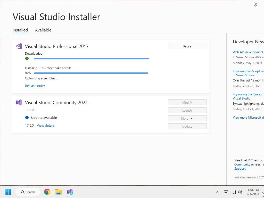Screen dimensions: 264x198
Task: Click the green Downloaded checkmark icon
Action: coord(27,59)
